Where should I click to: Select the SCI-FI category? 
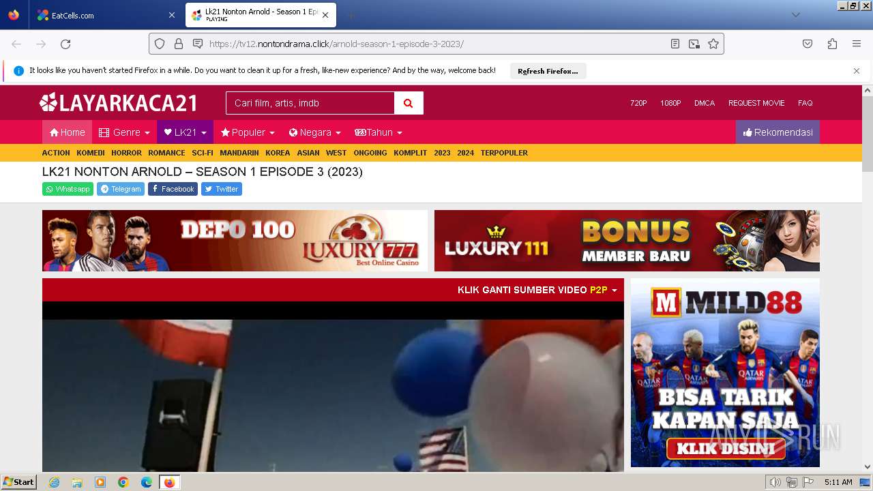coord(203,153)
